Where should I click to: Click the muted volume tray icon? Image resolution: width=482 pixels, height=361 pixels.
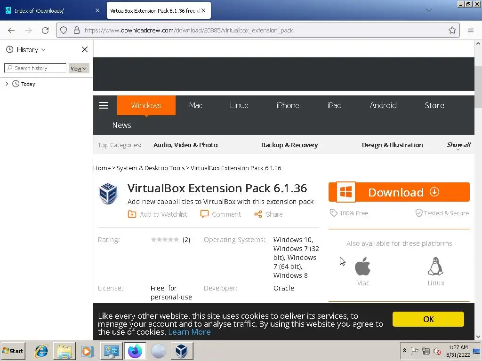tap(437, 351)
